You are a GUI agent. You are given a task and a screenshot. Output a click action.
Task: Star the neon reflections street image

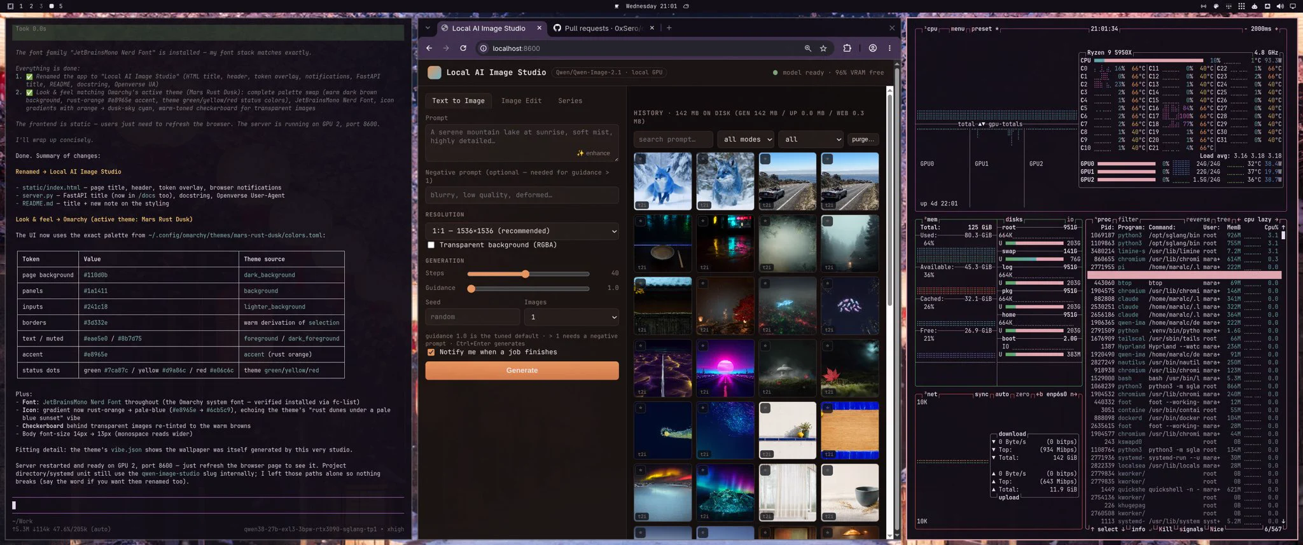[703, 221]
